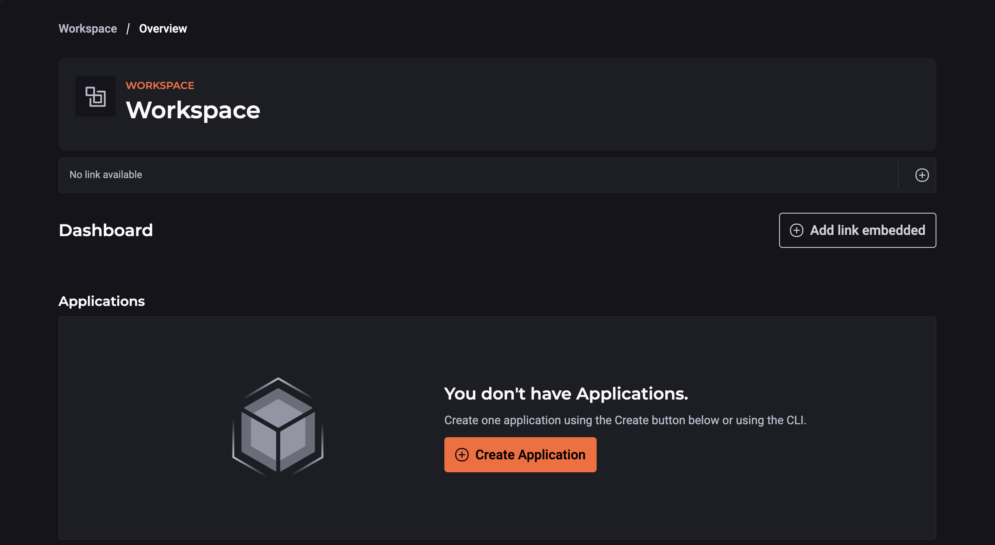The width and height of the screenshot is (995, 545).
Task: Click the 'No link available' text
Action: point(105,175)
